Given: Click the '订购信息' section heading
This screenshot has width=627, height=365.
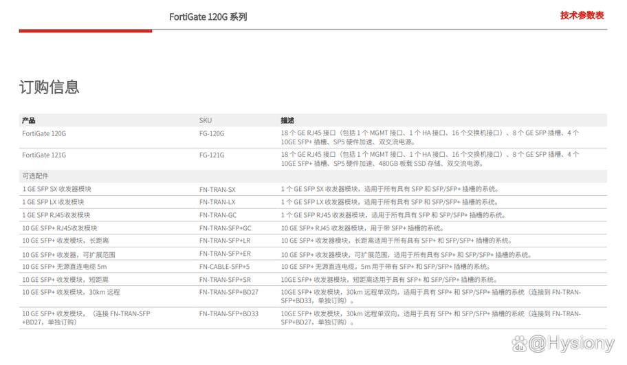Looking at the screenshot, I should pos(49,87).
